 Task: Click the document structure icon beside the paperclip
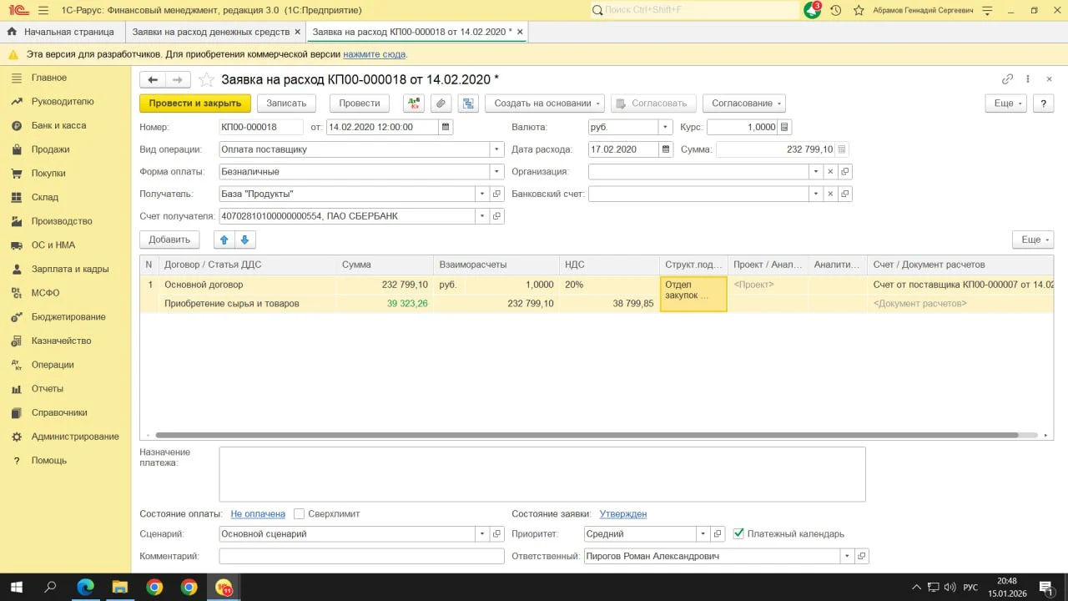(x=468, y=104)
